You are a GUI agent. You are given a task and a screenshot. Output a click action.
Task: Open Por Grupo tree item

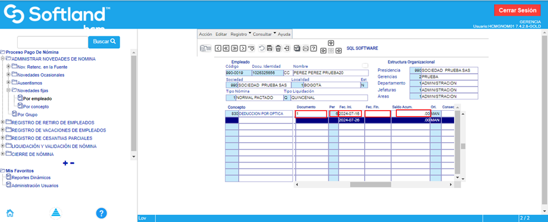[27, 114]
